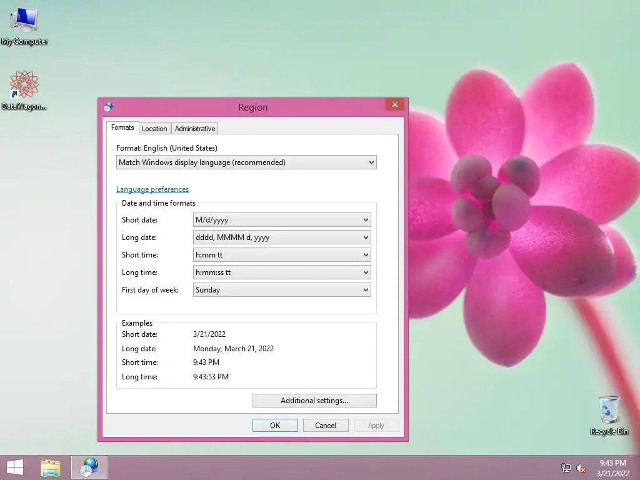Open the My Computer desktop icon
The height and width of the screenshot is (480, 640).
coord(24,25)
